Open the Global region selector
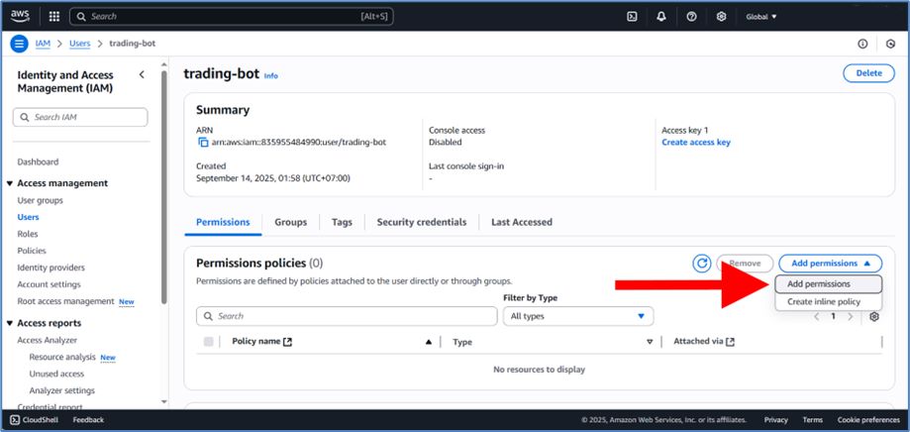The width and height of the screenshot is (910, 432). click(760, 17)
